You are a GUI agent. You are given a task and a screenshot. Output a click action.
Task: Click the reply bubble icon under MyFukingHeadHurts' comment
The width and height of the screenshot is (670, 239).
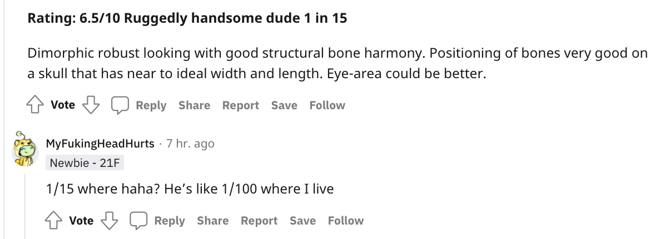click(137, 221)
